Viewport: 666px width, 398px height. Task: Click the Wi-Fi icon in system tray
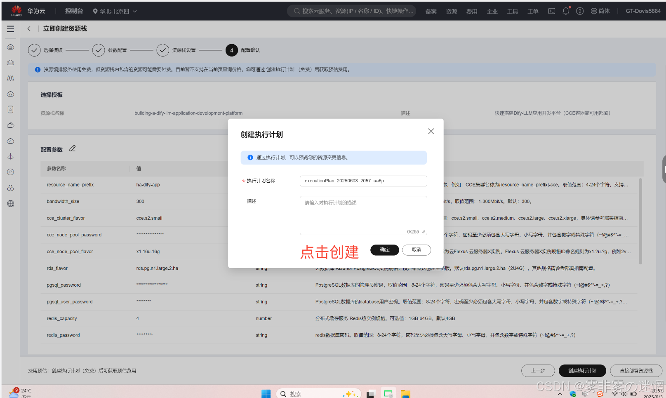(614, 394)
